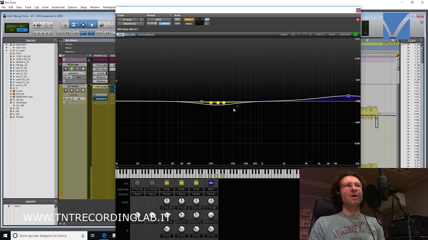Click the Cortana microphone icon
Screen dimensions: 428x240
coord(83,236)
